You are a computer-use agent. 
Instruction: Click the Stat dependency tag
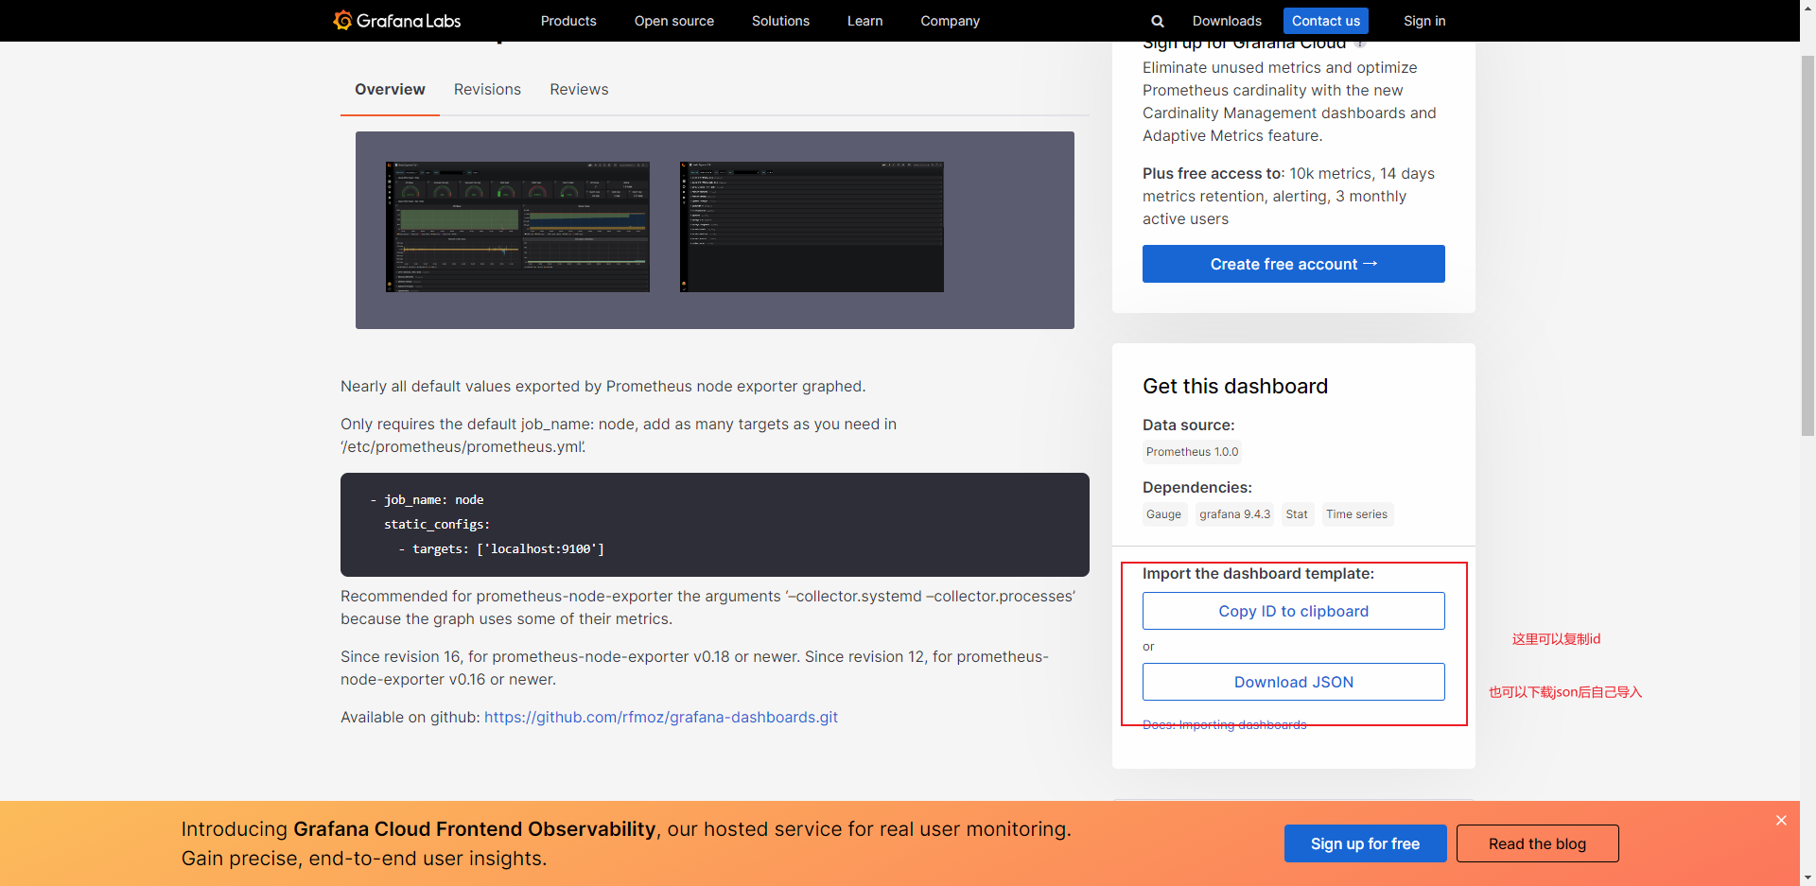[1297, 514]
